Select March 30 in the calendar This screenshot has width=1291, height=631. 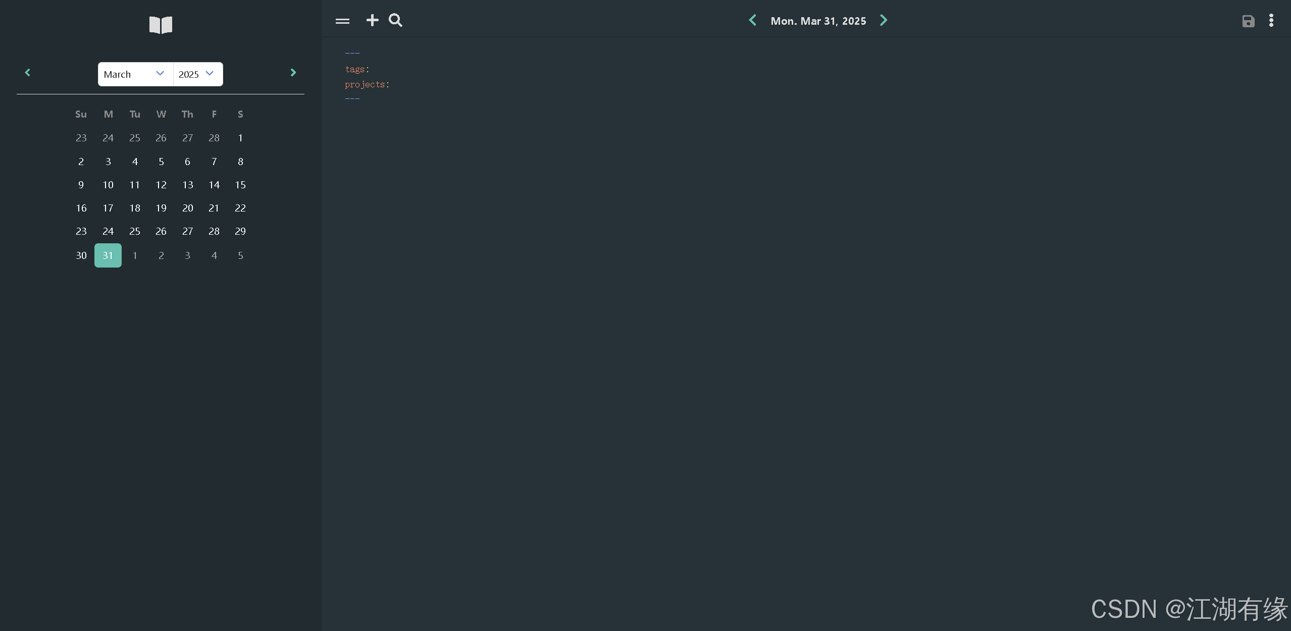pyautogui.click(x=81, y=255)
